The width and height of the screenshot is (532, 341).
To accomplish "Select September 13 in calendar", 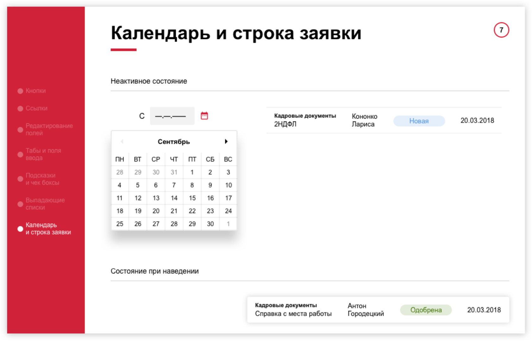I will tap(156, 198).
